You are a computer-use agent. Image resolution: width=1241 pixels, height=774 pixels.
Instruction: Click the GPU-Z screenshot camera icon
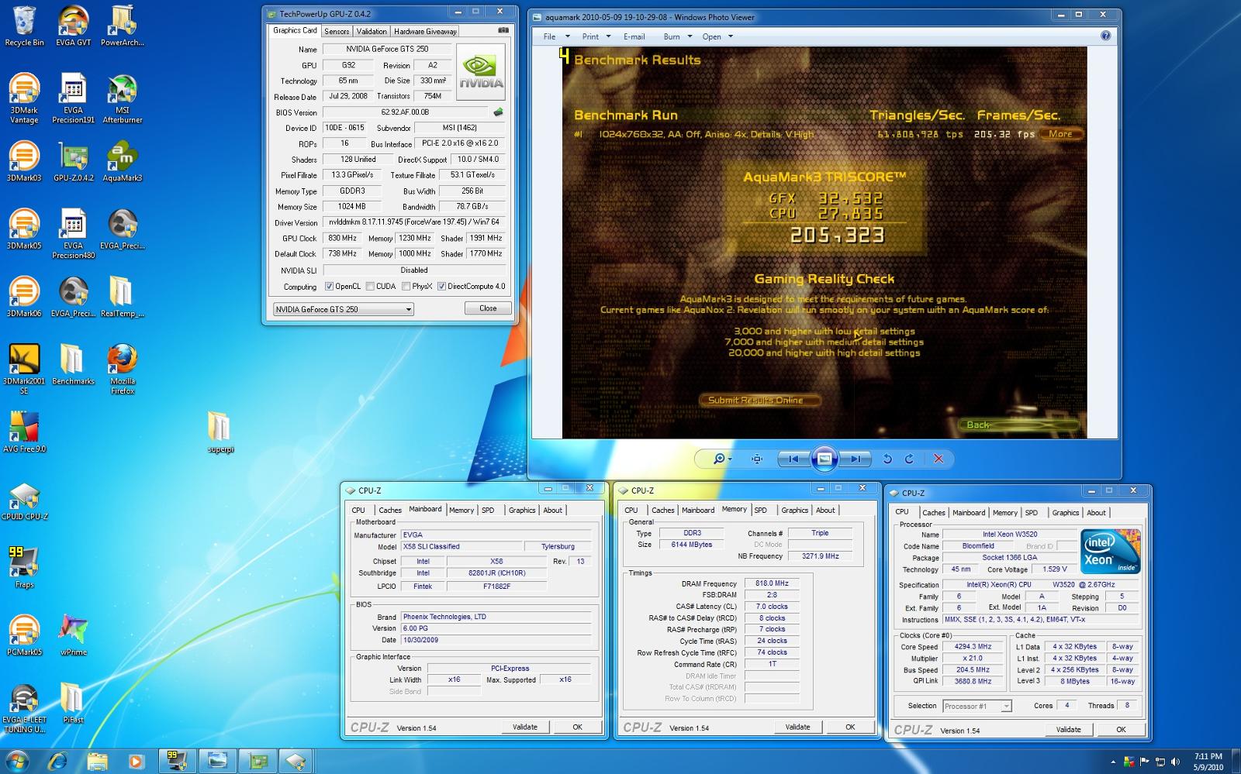[503, 31]
